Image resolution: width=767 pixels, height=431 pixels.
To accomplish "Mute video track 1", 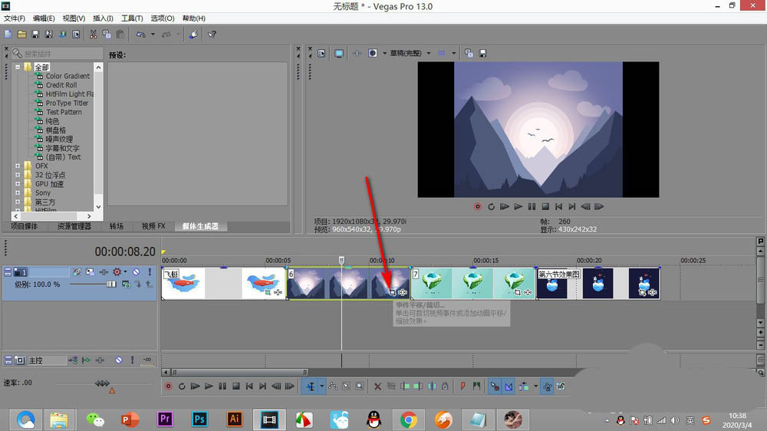I will 137,271.
